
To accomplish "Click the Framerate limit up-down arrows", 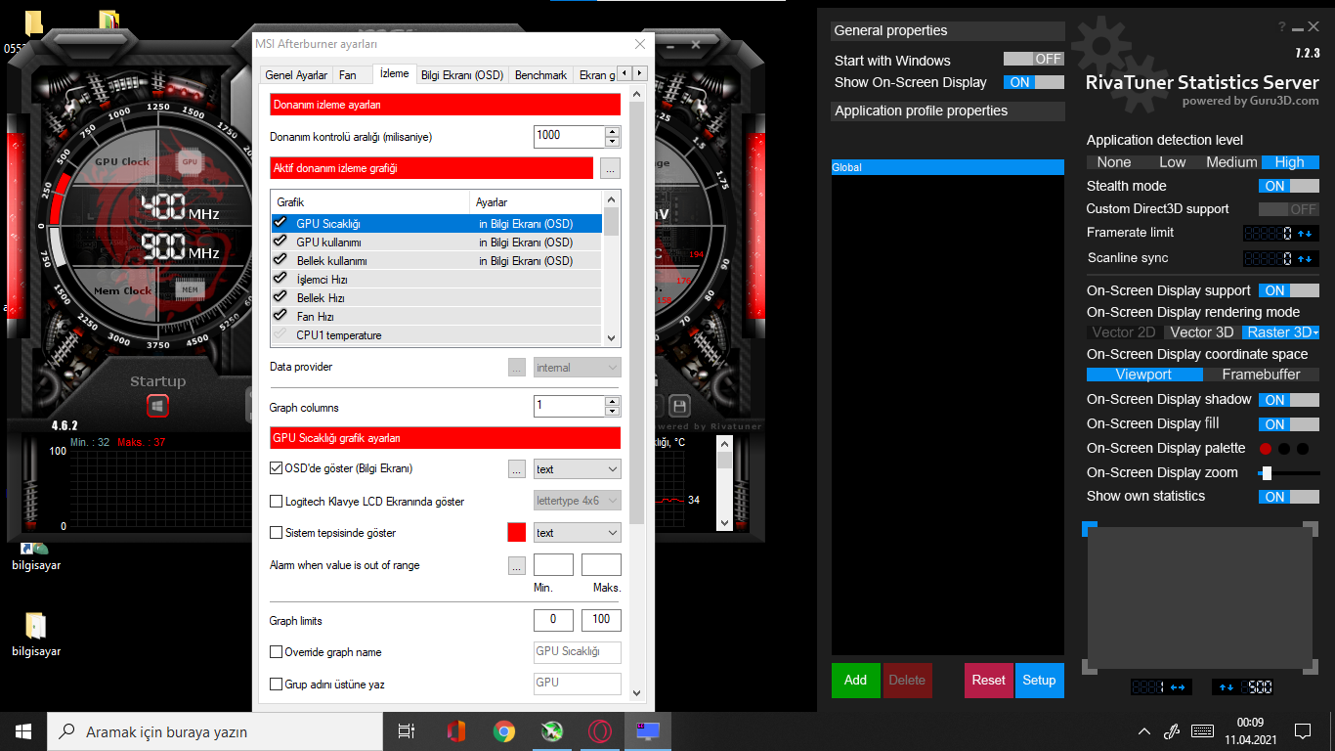I will pyautogui.click(x=1305, y=234).
